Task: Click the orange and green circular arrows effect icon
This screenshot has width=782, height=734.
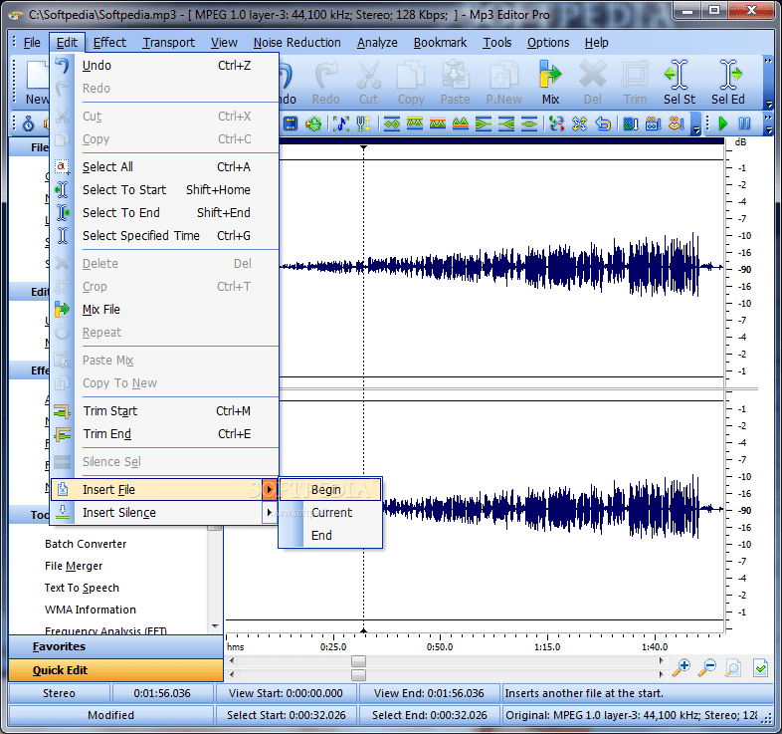Action: click(x=313, y=123)
